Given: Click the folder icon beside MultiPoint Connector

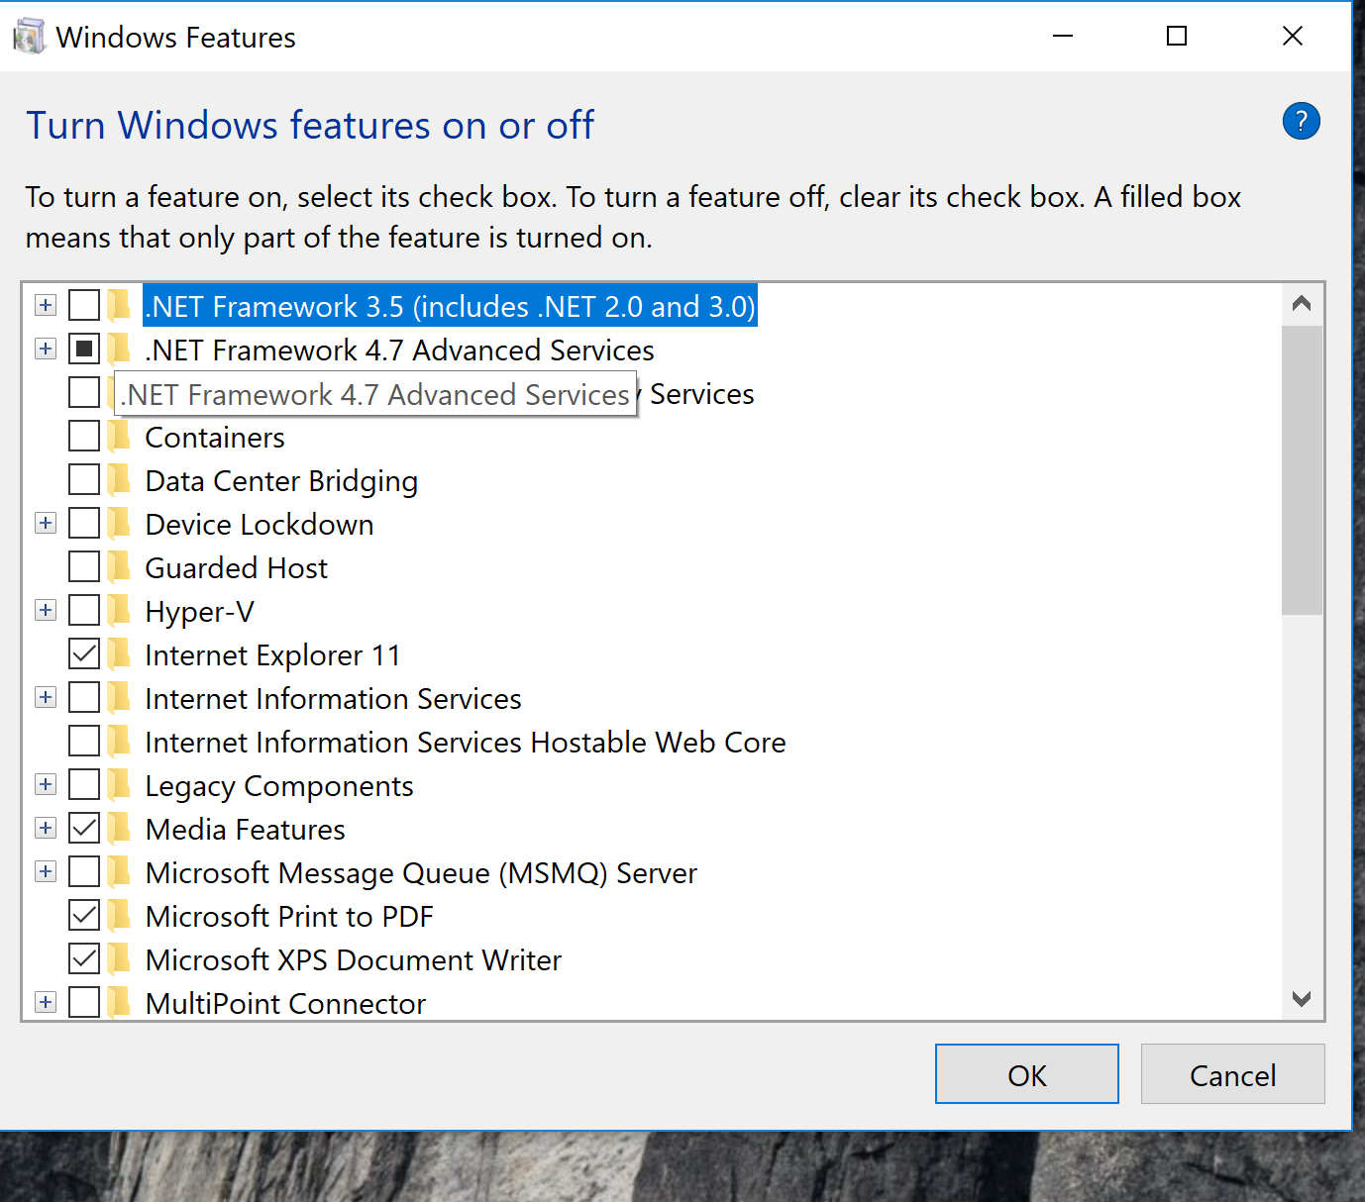Looking at the screenshot, I should 119,1003.
